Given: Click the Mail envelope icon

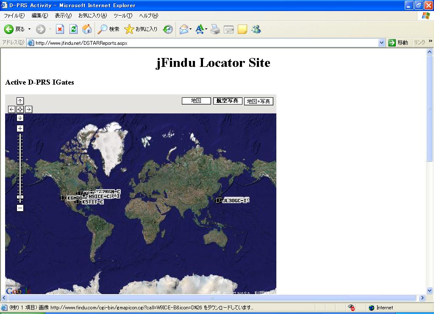Looking at the screenshot, I should [184, 29].
